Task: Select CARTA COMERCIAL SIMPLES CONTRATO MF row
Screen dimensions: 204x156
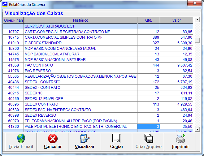Action: [x=98, y=37]
